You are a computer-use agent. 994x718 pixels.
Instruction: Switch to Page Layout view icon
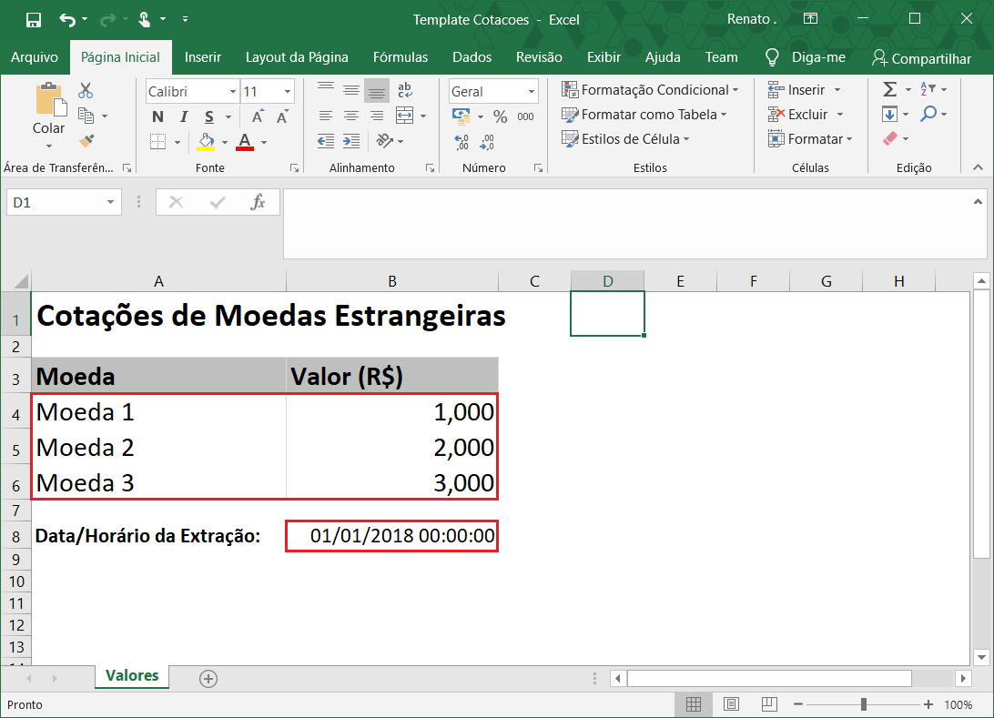click(731, 704)
